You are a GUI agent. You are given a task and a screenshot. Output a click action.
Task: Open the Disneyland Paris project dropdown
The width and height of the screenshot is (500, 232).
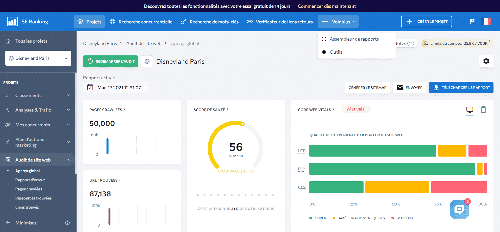38,58
